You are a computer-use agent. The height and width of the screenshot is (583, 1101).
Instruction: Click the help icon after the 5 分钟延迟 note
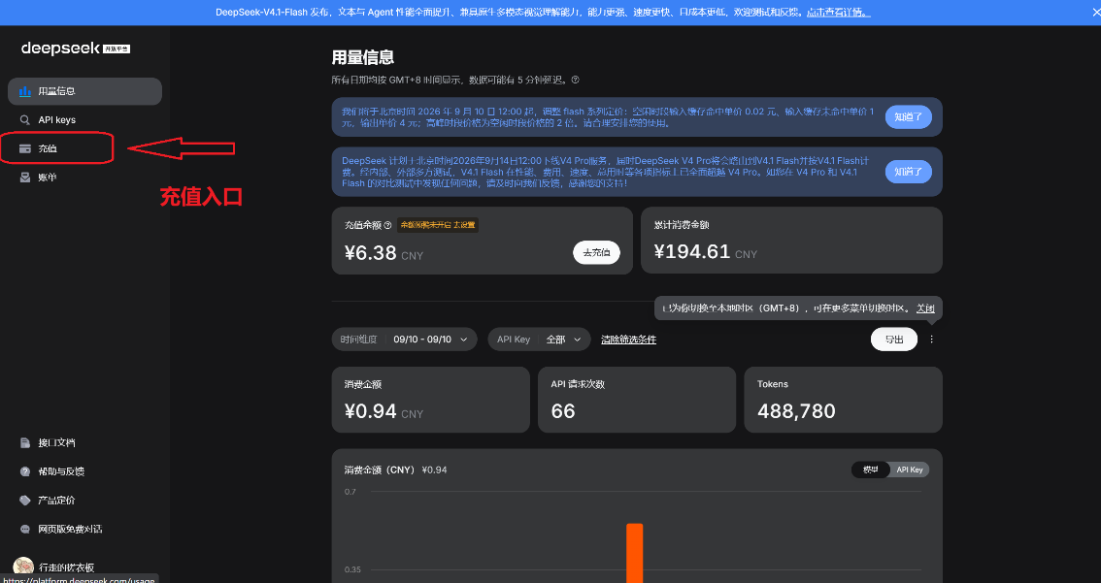[x=575, y=80]
